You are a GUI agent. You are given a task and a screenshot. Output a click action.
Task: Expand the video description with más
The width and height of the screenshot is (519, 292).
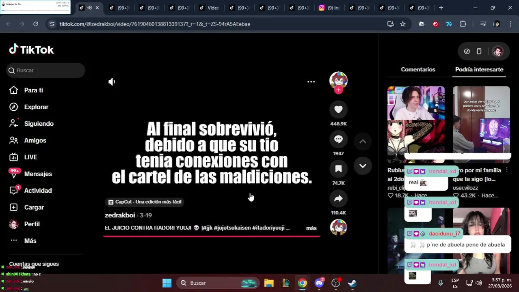tap(311, 228)
